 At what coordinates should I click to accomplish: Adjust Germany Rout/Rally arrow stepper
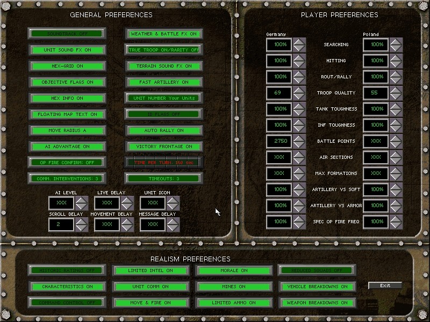(x=299, y=77)
